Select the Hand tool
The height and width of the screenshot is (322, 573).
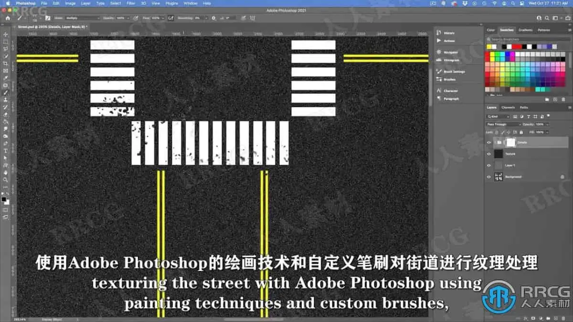coord(6,172)
